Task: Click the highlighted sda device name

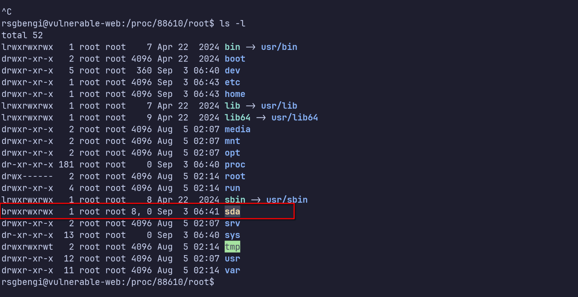Action: [232, 212]
